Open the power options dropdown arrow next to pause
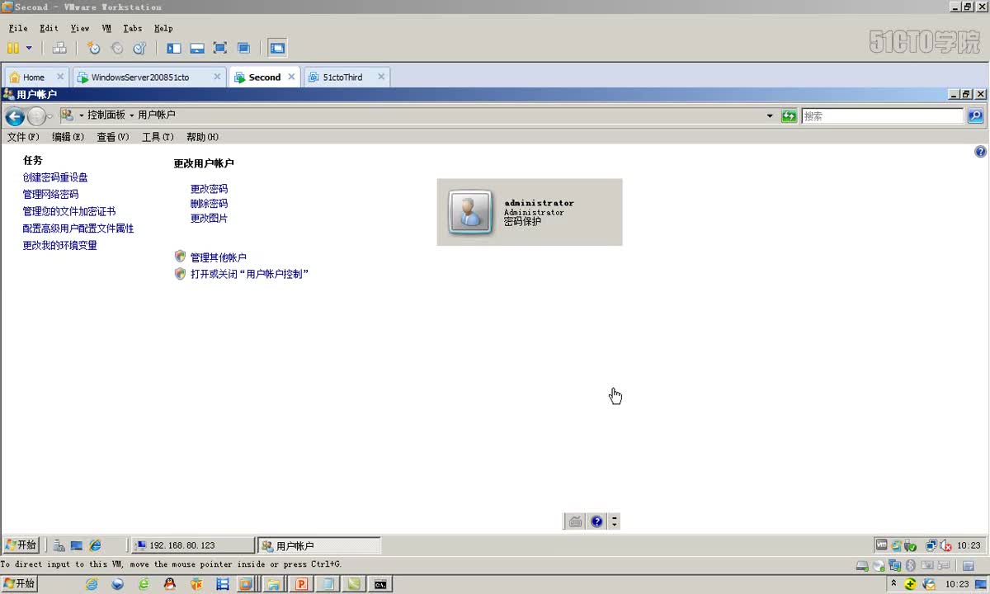 [x=29, y=48]
